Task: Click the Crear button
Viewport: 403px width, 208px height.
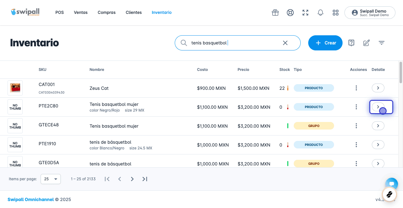Action: [x=325, y=43]
